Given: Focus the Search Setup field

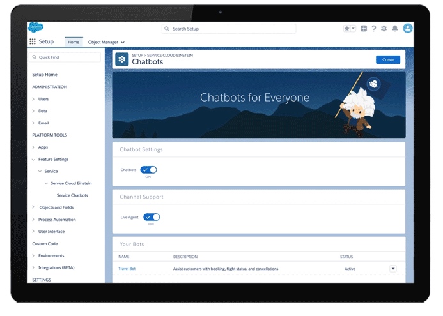Looking at the screenshot, I should (229, 29).
